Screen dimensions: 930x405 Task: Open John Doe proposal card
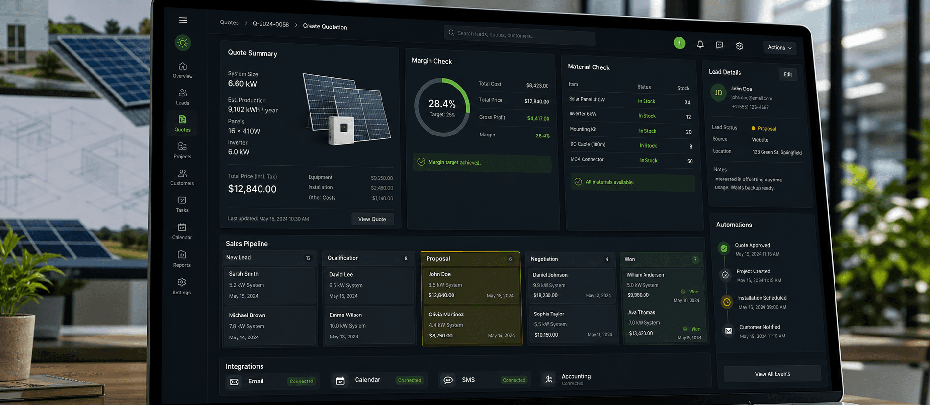click(x=471, y=286)
